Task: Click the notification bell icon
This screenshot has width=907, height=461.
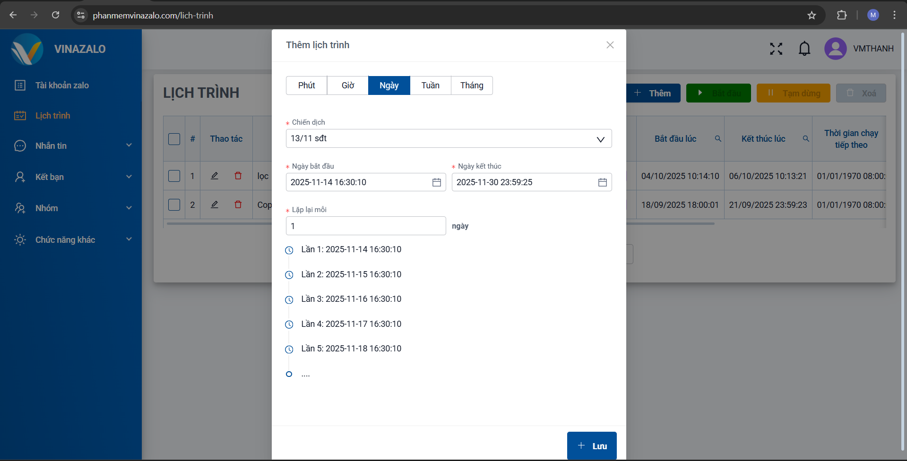Action: (x=804, y=49)
